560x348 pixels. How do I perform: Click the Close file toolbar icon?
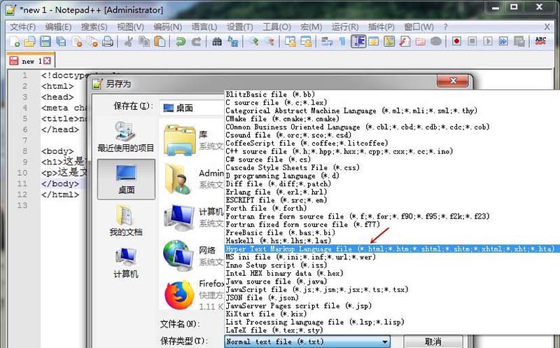(77, 41)
